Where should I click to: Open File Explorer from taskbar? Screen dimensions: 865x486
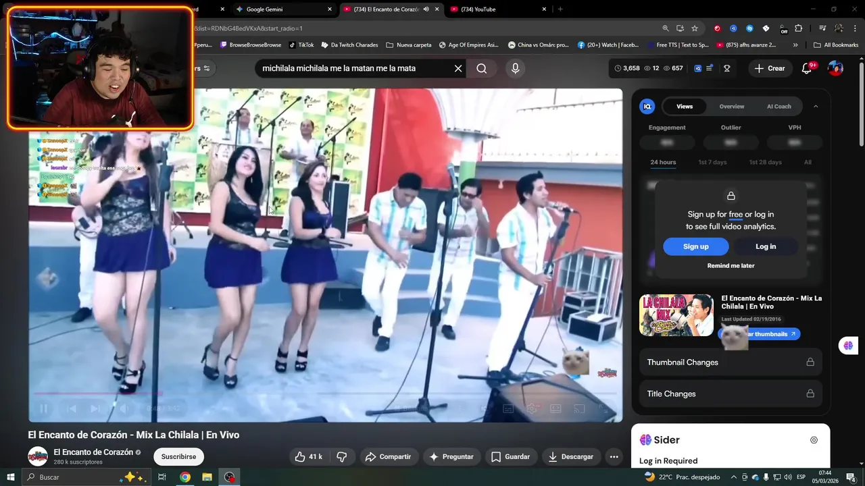tap(207, 477)
